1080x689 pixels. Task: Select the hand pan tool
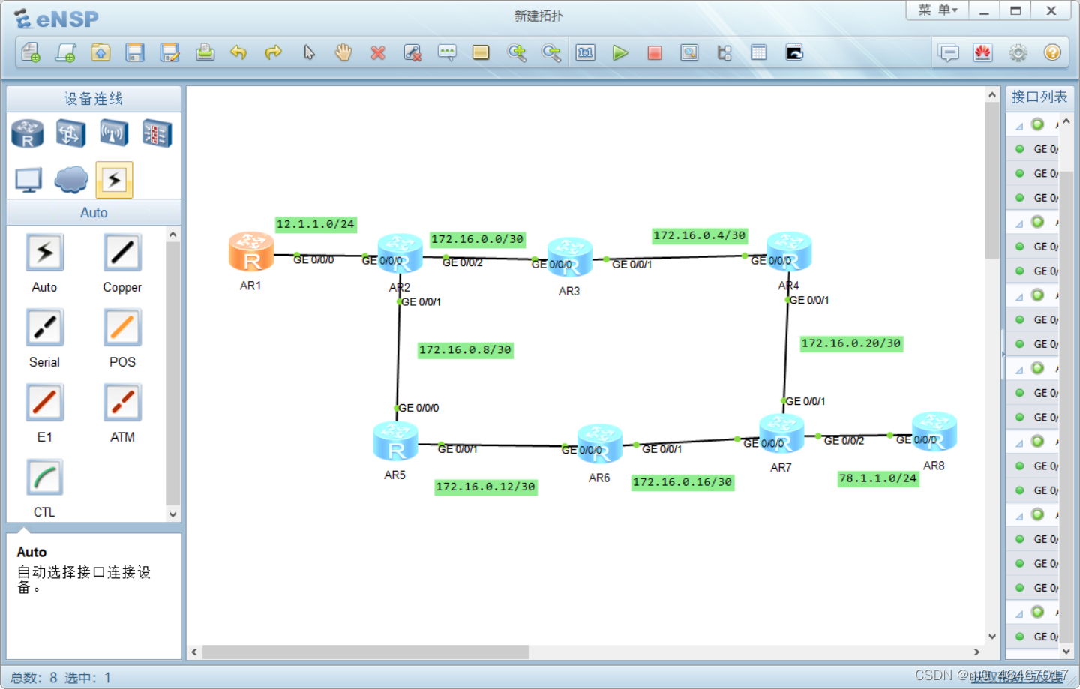pyautogui.click(x=343, y=52)
